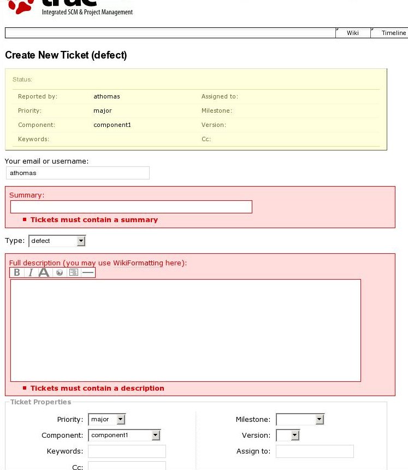Viewport: 408px width, 470px height.
Task: Open the Milestone dropdown
Action: 300,420
